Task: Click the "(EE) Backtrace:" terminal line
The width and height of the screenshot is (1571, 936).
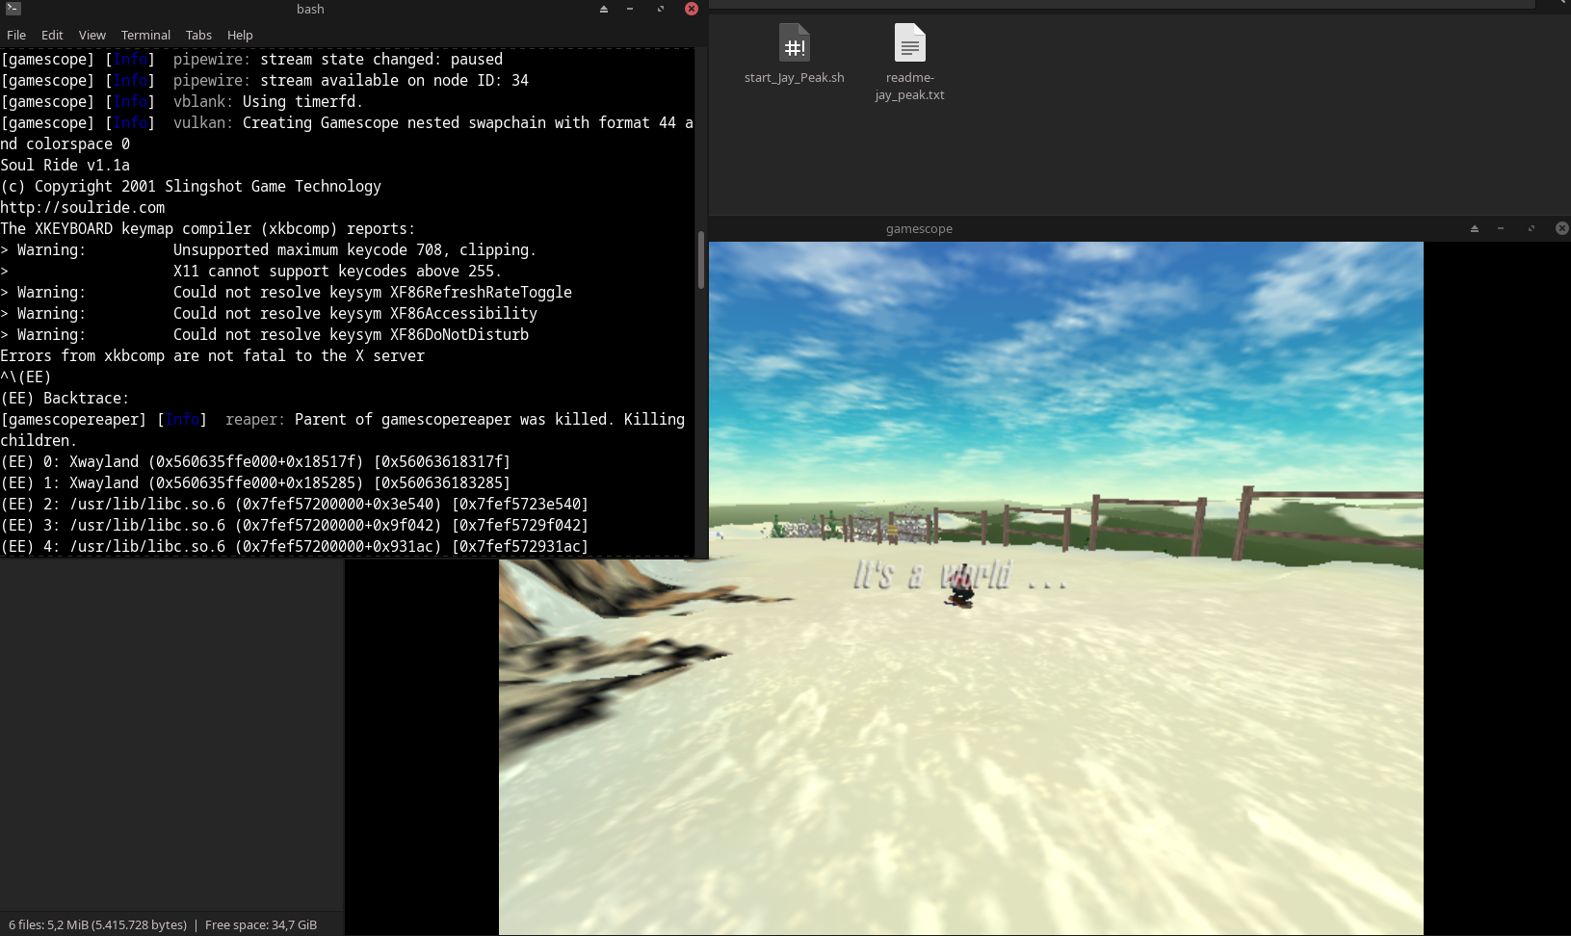Action: tap(65, 398)
